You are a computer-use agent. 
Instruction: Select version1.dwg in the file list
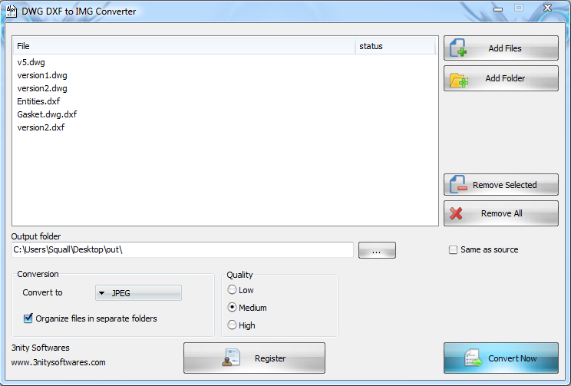42,75
